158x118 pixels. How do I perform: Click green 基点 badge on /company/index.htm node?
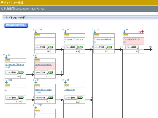coord(80,47)
